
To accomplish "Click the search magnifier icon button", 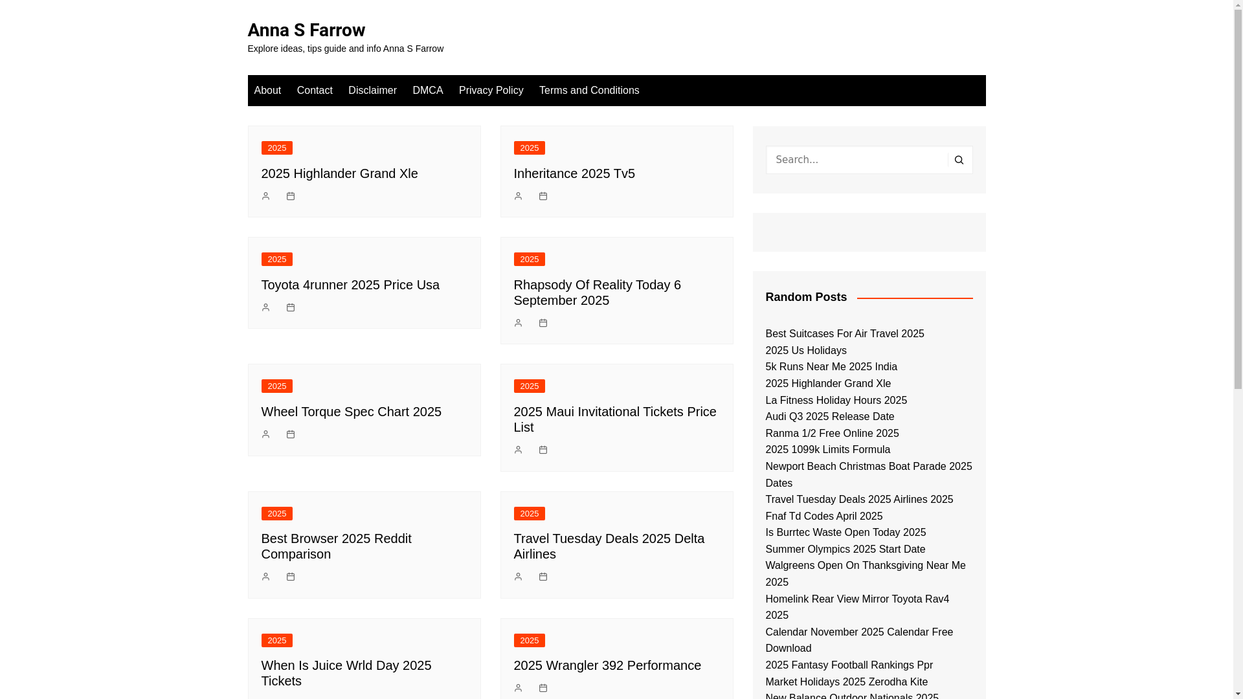I will tap(959, 160).
